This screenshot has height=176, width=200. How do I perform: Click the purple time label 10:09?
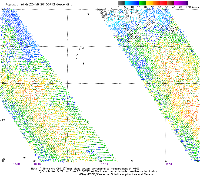click(17, 164)
